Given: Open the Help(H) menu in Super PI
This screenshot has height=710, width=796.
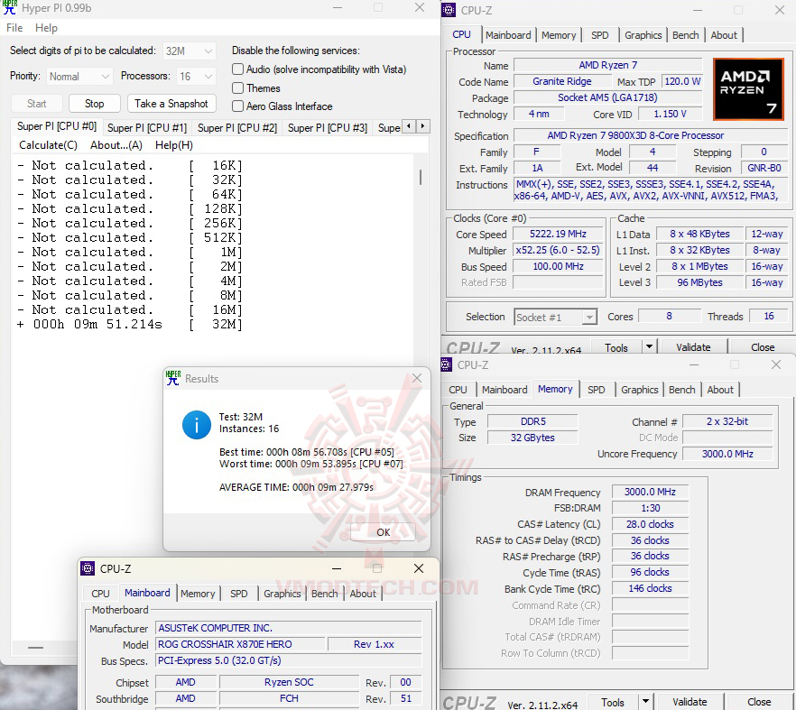Looking at the screenshot, I should [x=173, y=145].
